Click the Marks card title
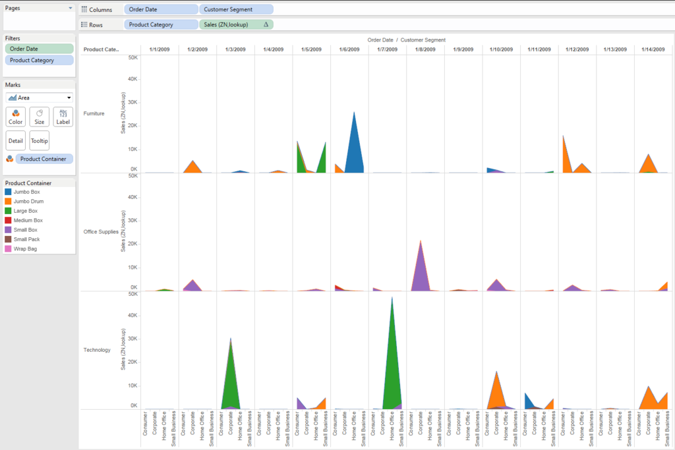675x450 pixels. point(13,85)
